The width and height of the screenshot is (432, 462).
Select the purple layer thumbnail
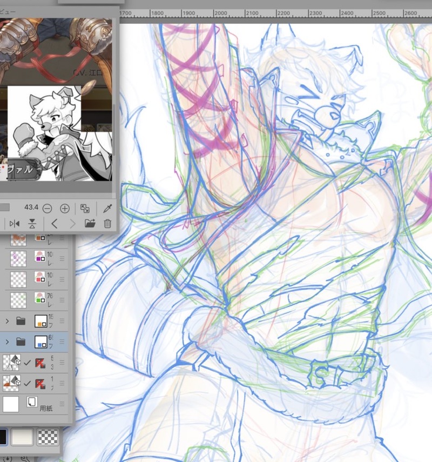coord(18,258)
